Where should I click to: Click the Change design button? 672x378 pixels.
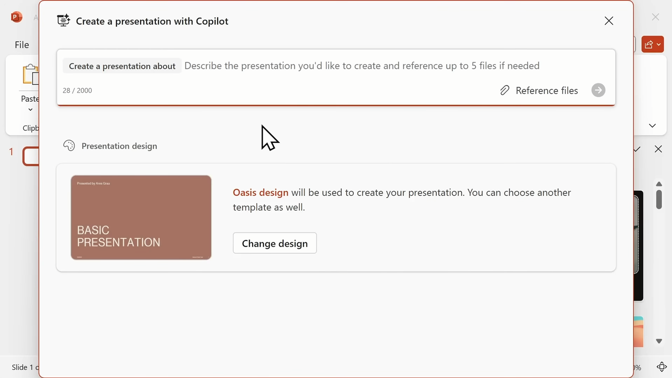275,243
